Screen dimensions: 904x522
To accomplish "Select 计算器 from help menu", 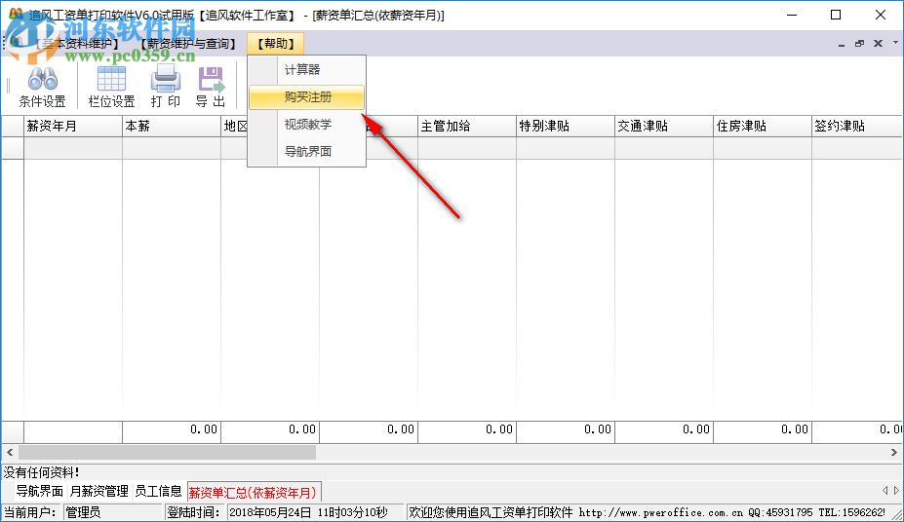I will 307,70.
